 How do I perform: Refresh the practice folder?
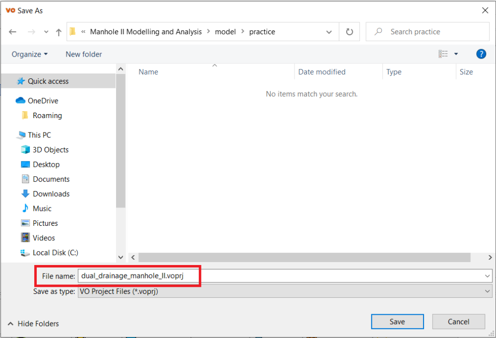coord(350,32)
